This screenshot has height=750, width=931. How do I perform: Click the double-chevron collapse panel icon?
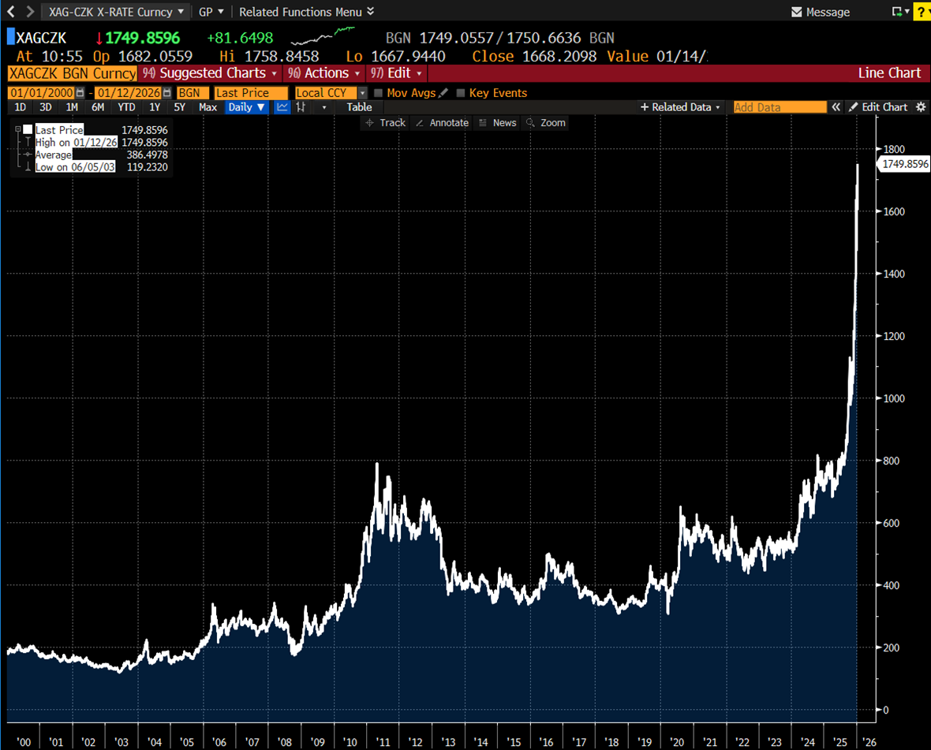pyautogui.click(x=836, y=107)
